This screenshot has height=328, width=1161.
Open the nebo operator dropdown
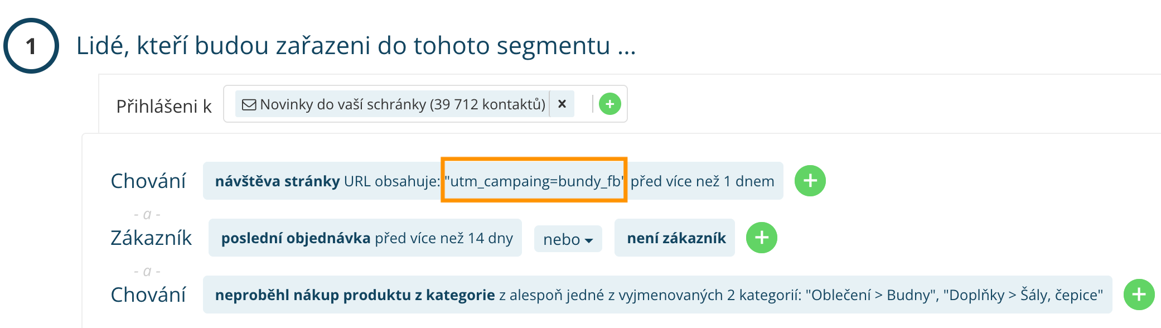click(568, 239)
